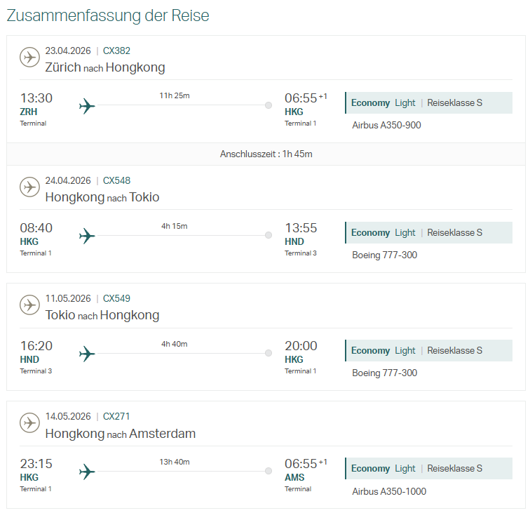Click airport code ZRH
Image resolution: width=530 pixels, height=513 pixels.
(x=28, y=112)
